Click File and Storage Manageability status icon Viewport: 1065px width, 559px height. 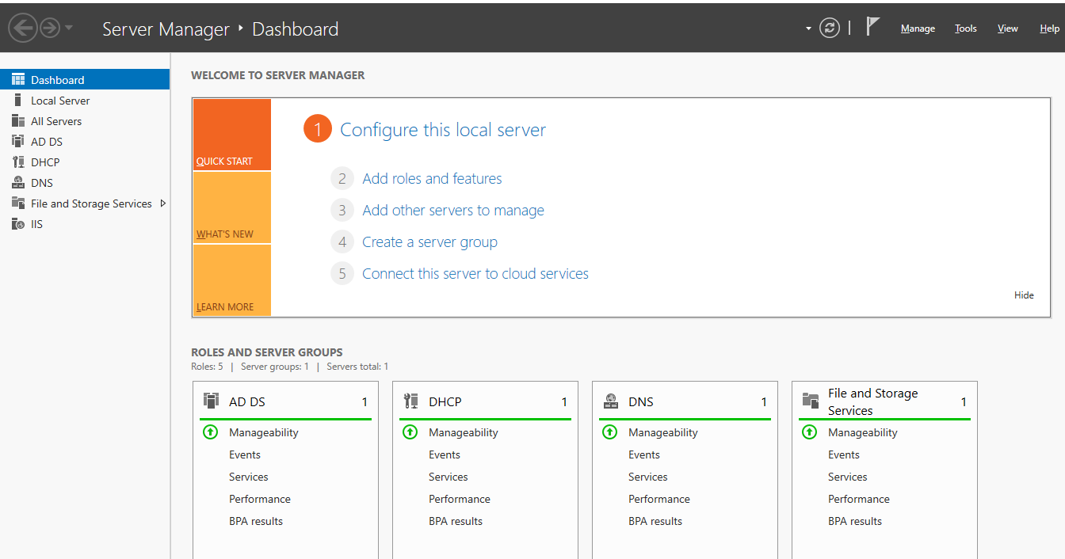click(809, 432)
